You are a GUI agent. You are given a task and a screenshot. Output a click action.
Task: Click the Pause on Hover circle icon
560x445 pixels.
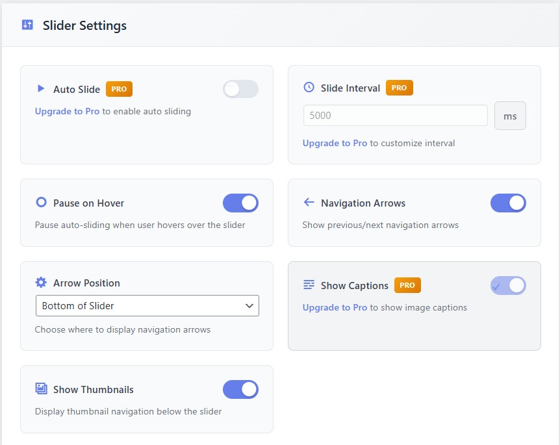[x=41, y=203]
